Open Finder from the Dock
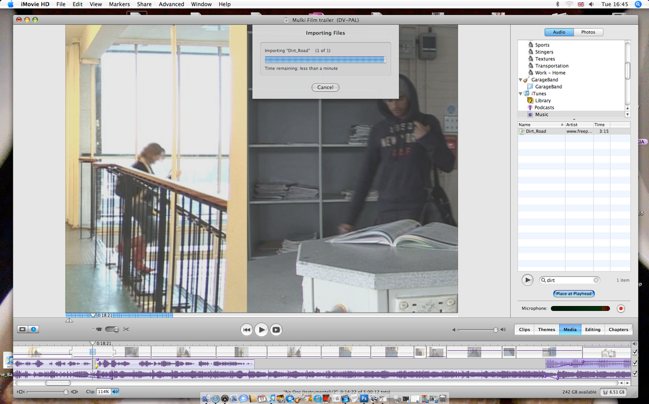Image resolution: width=649 pixels, height=404 pixels. [x=206, y=399]
